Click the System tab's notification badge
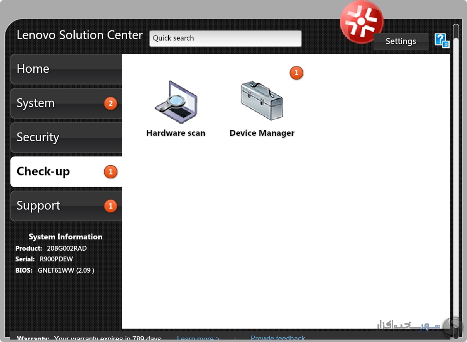The height and width of the screenshot is (342, 467). click(x=111, y=103)
